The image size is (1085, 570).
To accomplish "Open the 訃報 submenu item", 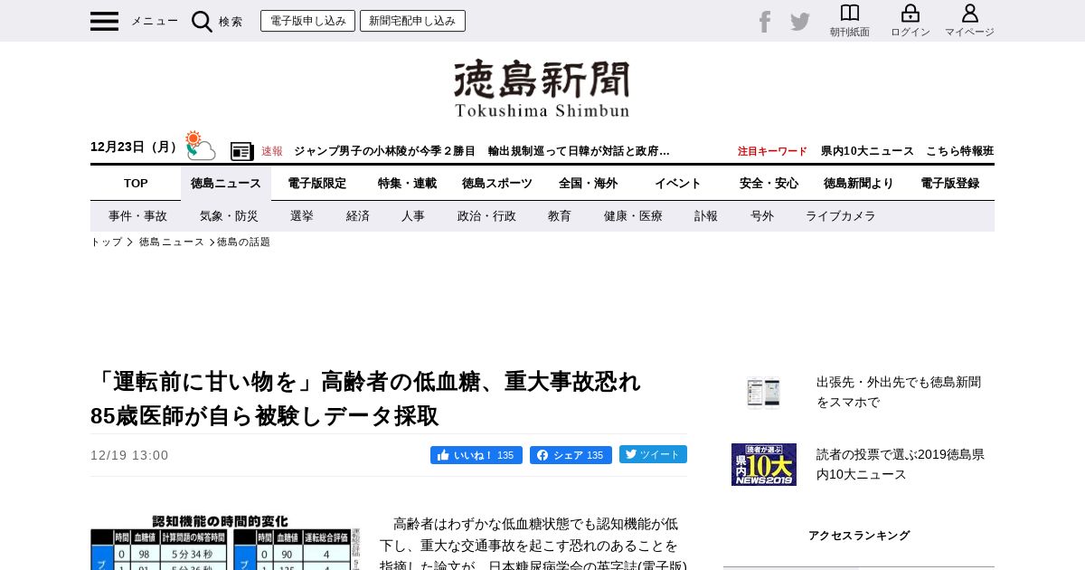I will [706, 216].
